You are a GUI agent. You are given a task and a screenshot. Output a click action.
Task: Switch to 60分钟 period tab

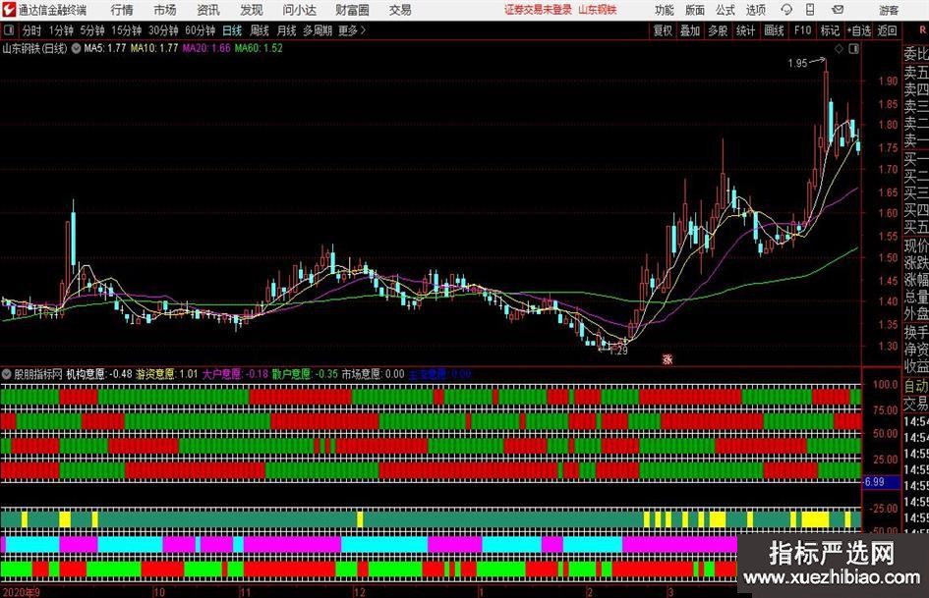(x=200, y=30)
